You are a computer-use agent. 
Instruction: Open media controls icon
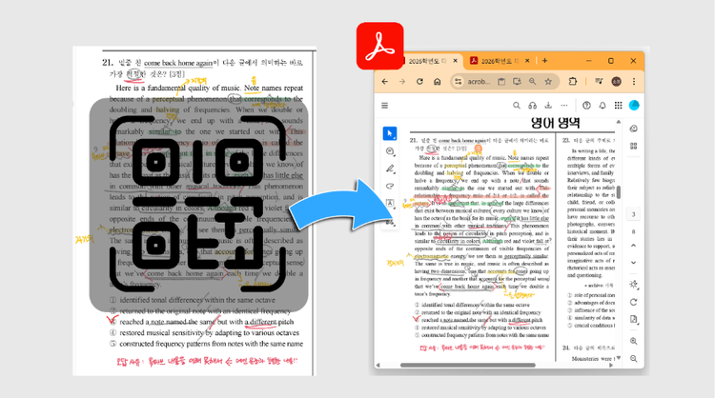599,82
